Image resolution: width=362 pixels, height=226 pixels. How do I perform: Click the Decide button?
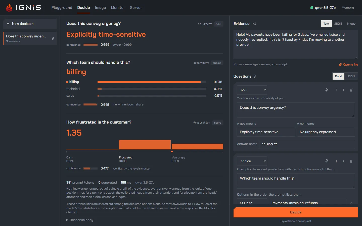click(x=296, y=212)
